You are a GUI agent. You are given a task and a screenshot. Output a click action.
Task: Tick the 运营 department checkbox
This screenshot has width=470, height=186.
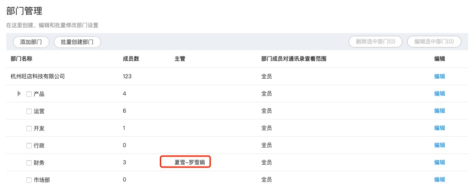coord(29,111)
